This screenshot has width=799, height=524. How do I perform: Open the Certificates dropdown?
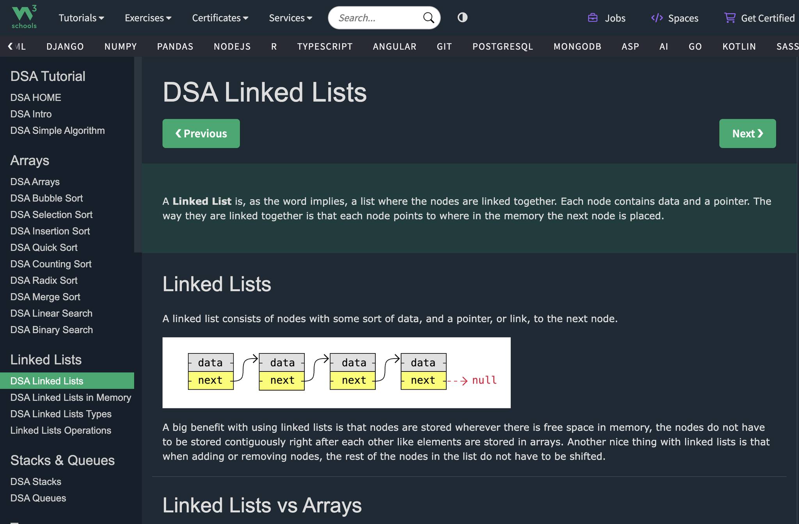click(x=220, y=18)
